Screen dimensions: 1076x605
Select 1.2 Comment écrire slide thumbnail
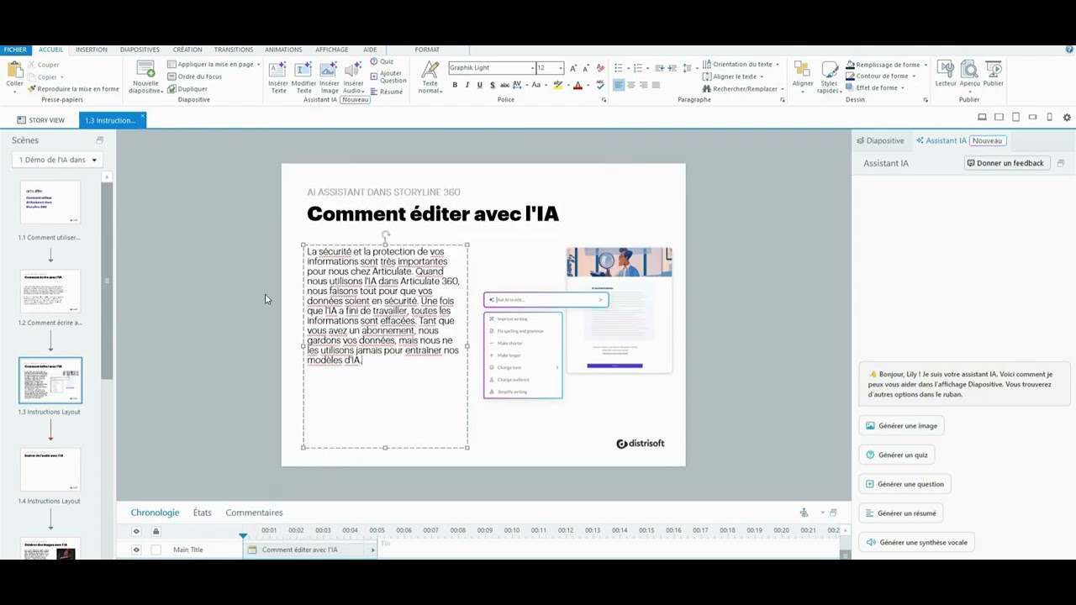[x=50, y=292]
